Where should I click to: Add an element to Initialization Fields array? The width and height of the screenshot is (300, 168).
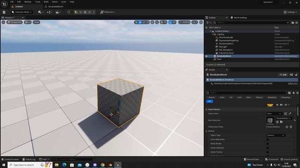coord(286,127)
